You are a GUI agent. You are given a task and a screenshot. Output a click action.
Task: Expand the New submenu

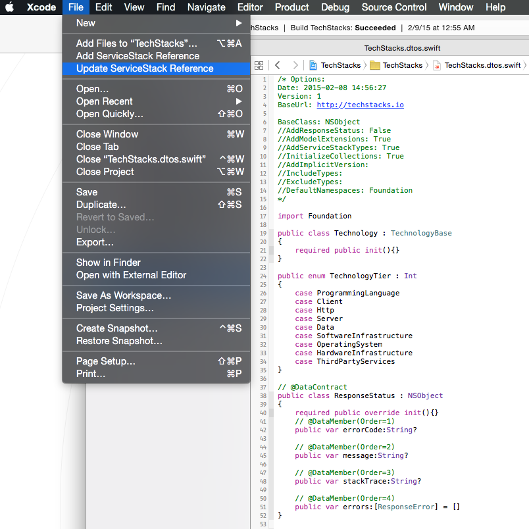click(156, 23)
